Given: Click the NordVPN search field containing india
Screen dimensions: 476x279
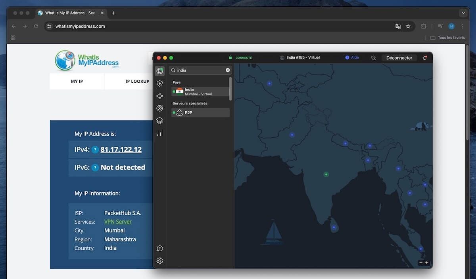Looking at the screenshot, I should coord(200,70).
